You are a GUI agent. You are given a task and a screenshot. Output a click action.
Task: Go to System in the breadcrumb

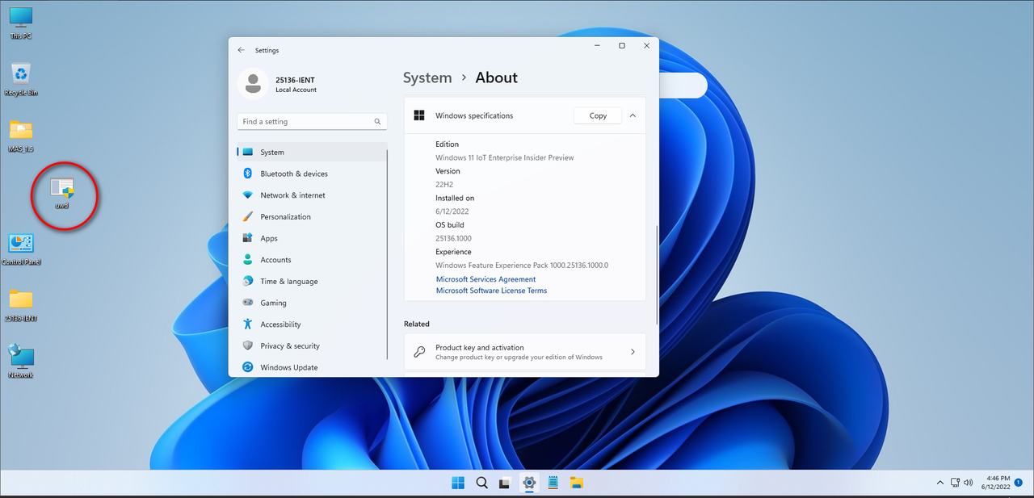[x=427, y=77]
